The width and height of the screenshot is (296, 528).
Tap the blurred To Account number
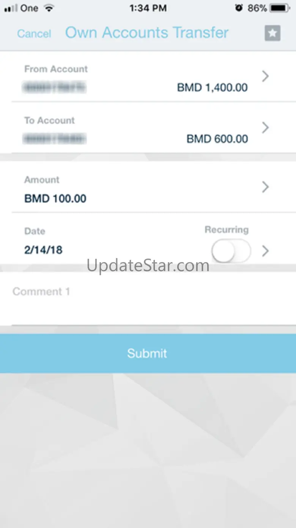[x=54, y=139]
